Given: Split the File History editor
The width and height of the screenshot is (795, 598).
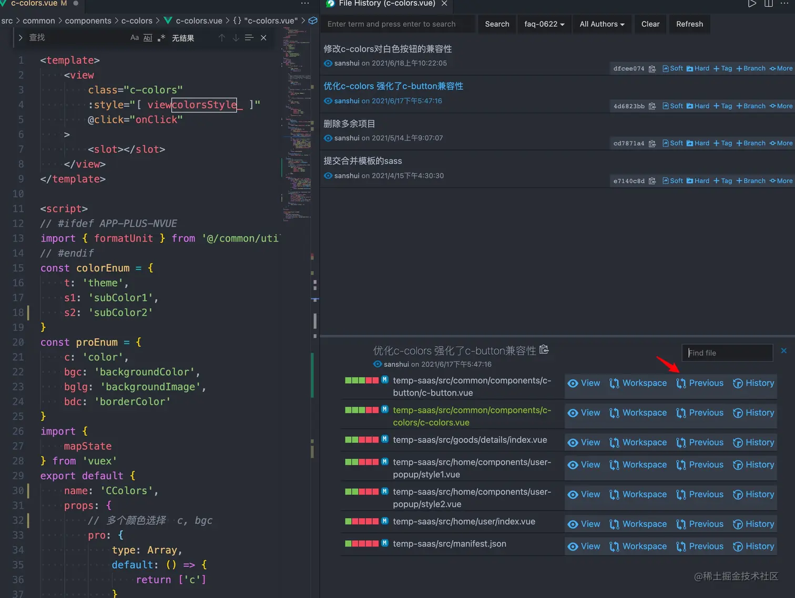Looking at the screenshot, I should 769,4.
